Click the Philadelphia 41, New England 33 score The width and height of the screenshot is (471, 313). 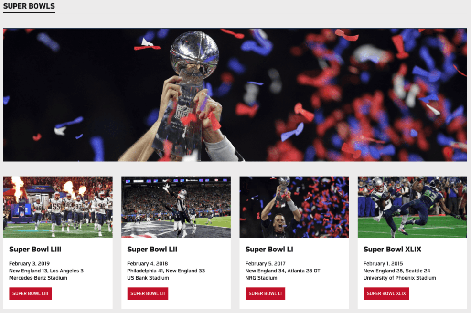[x=166, y=271]
